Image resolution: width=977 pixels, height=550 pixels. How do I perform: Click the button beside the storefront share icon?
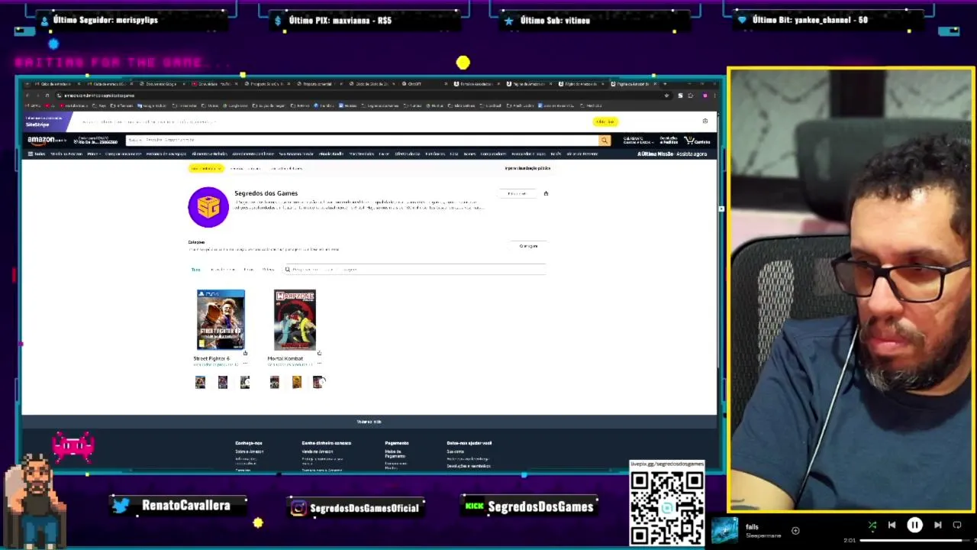(x=517, y=194)
